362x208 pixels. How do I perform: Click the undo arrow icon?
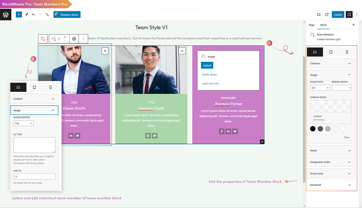(33, 15)
